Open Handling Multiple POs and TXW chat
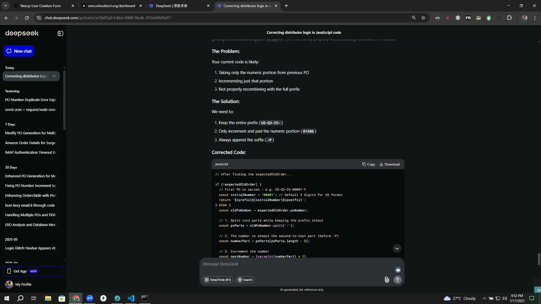Viewport: 541px width, 304px height. pyautogui.click(x=30, y=215)
